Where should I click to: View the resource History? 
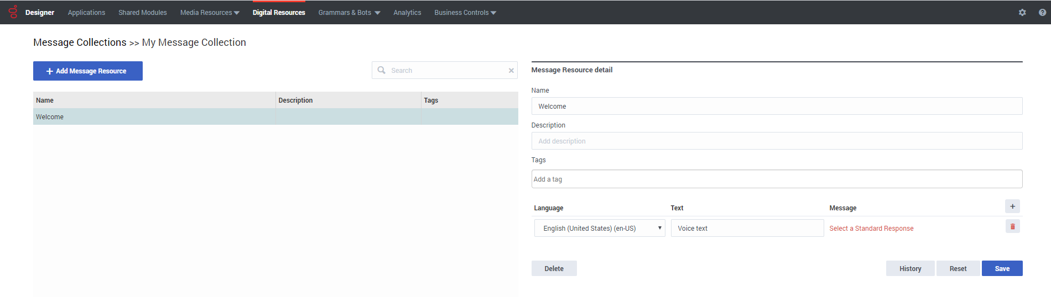(x=910, y=268)
